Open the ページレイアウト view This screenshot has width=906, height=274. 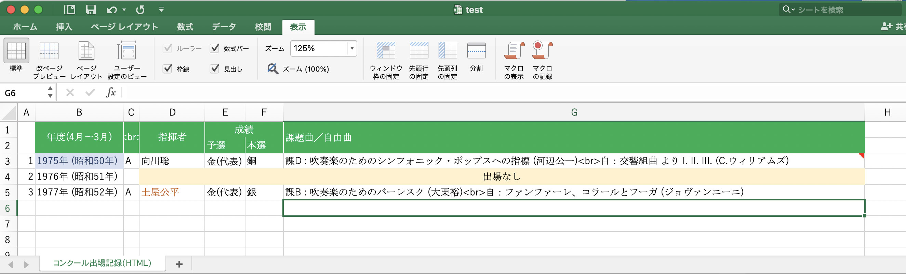tap(86, 51)
